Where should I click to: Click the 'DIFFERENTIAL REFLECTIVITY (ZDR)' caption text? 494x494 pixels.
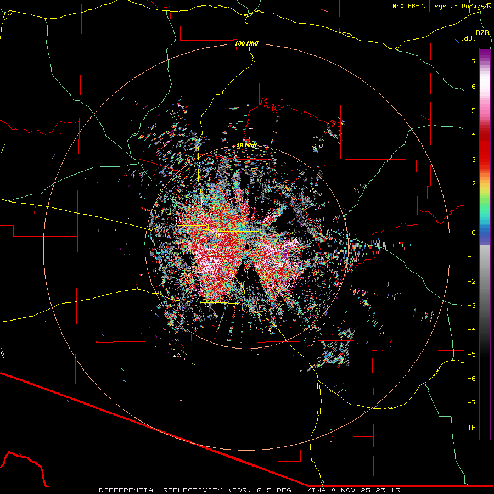[176, 490]
